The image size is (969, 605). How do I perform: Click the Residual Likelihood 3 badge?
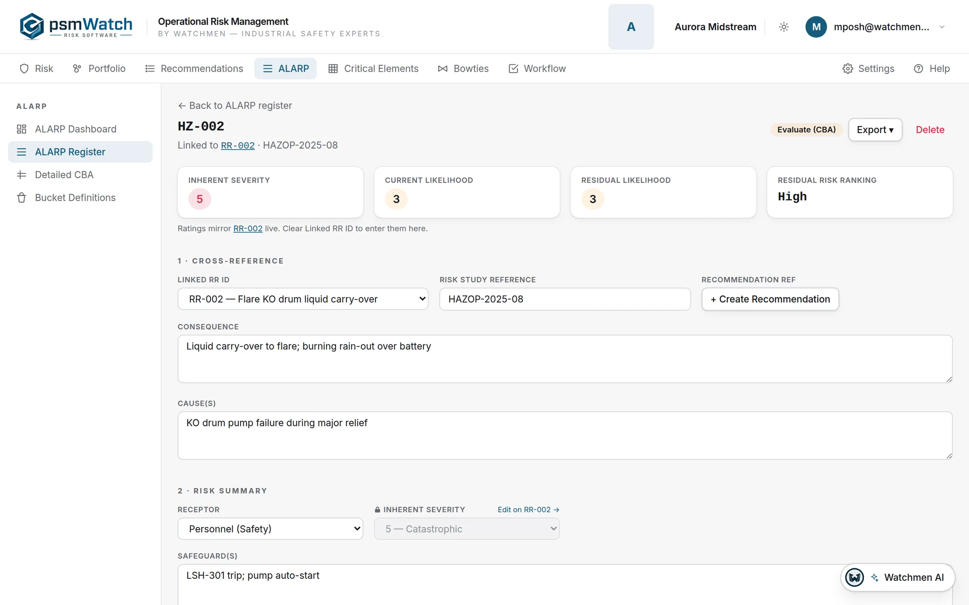point(593,199)
